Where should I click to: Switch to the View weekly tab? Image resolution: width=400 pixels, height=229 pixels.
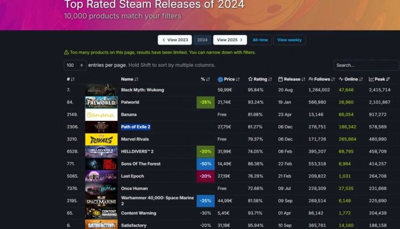coord(289,40)
